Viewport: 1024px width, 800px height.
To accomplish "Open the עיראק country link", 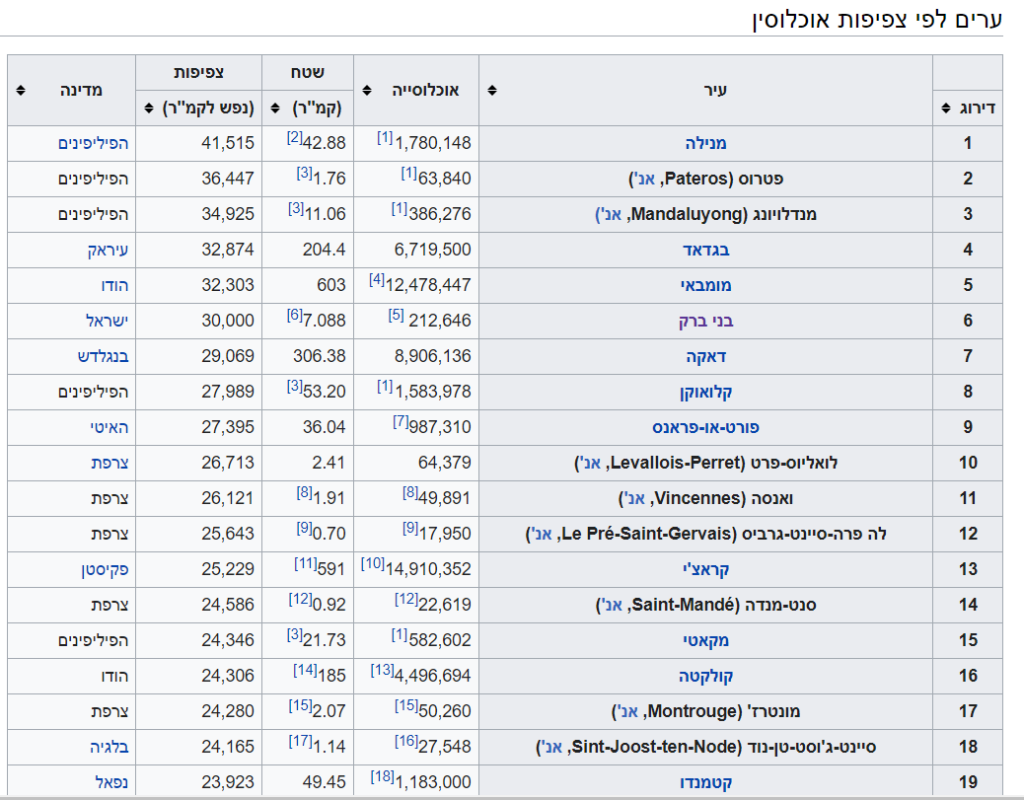I will [109, 250].
